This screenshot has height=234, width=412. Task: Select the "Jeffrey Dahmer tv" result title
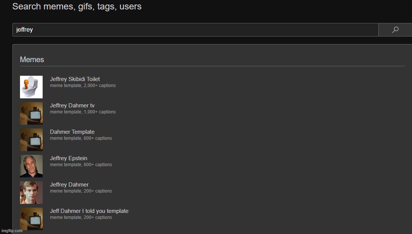pos(72,106)
